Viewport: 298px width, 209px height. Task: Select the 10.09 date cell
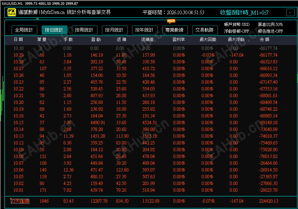click(18, 150)
